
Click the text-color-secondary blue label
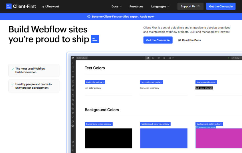tap(152, 82)
